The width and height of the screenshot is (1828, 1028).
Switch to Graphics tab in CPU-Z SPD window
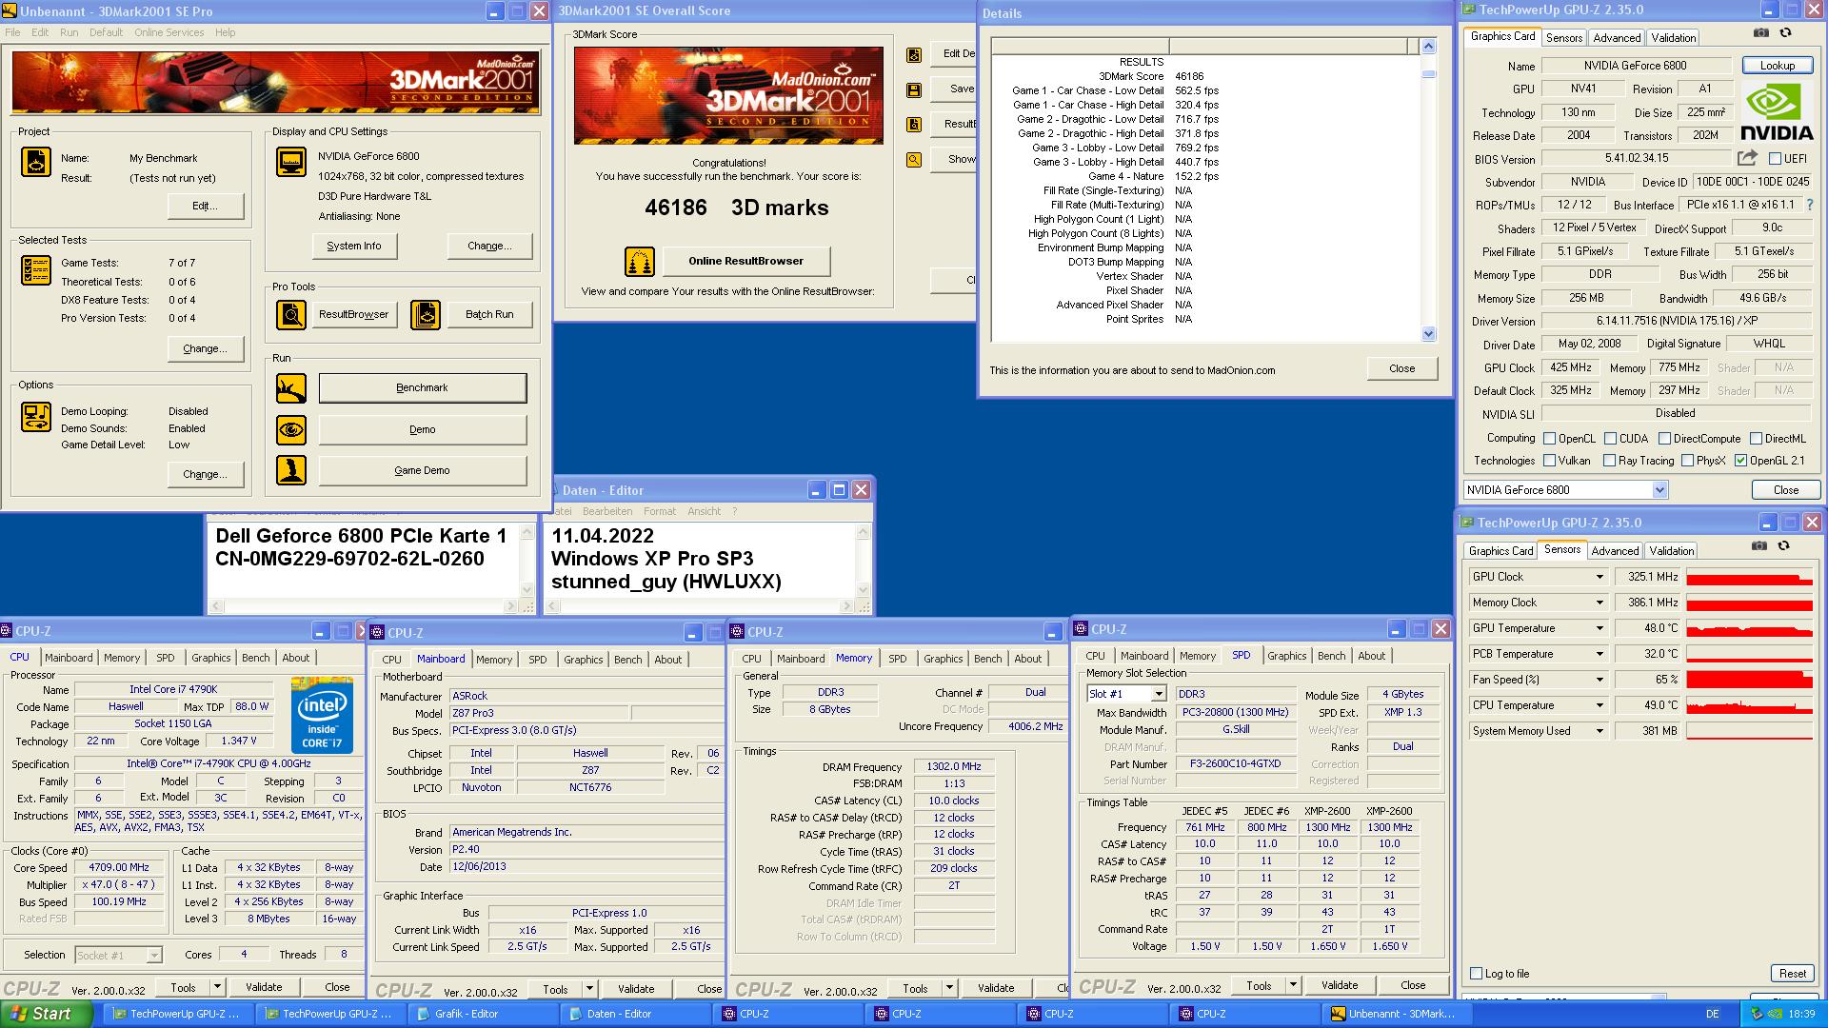1286,656
